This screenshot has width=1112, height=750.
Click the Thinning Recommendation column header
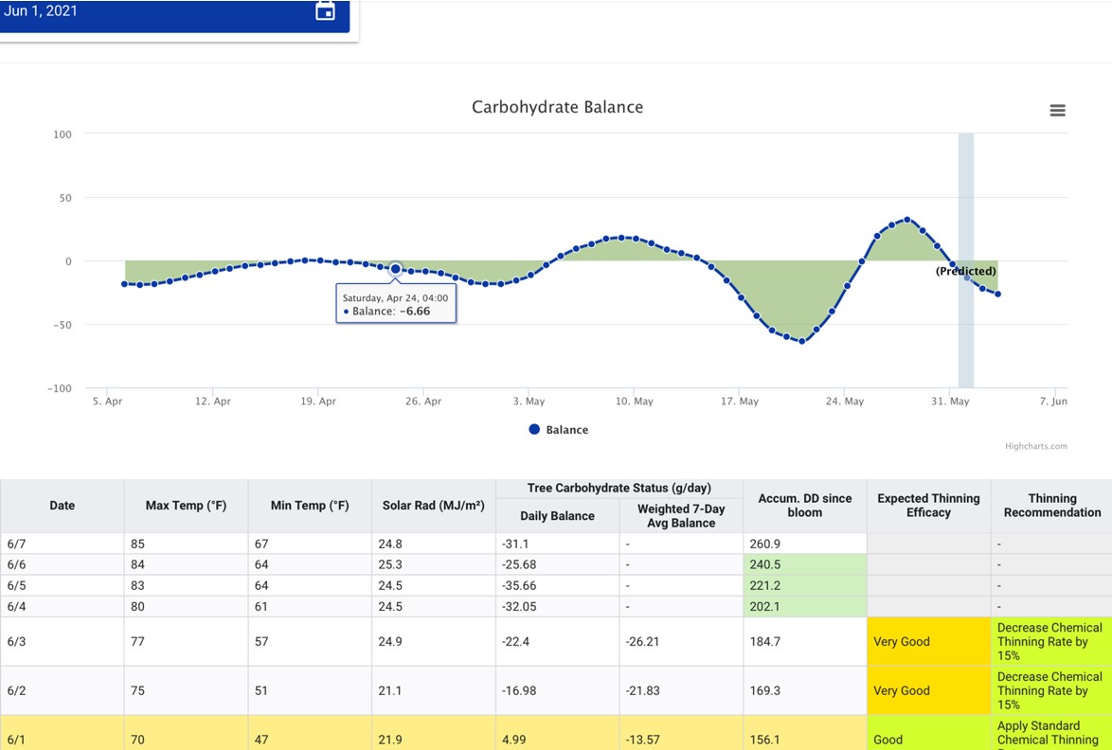1051,506
